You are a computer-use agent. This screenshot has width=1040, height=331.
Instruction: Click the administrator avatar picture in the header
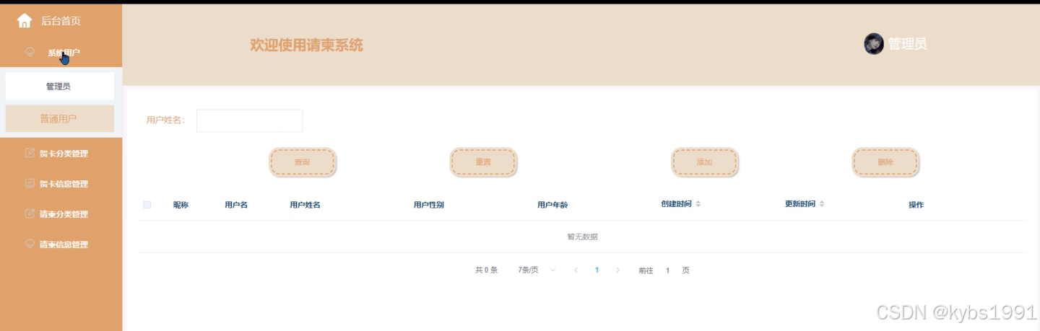pyautogui.click(x=874, y=44)
